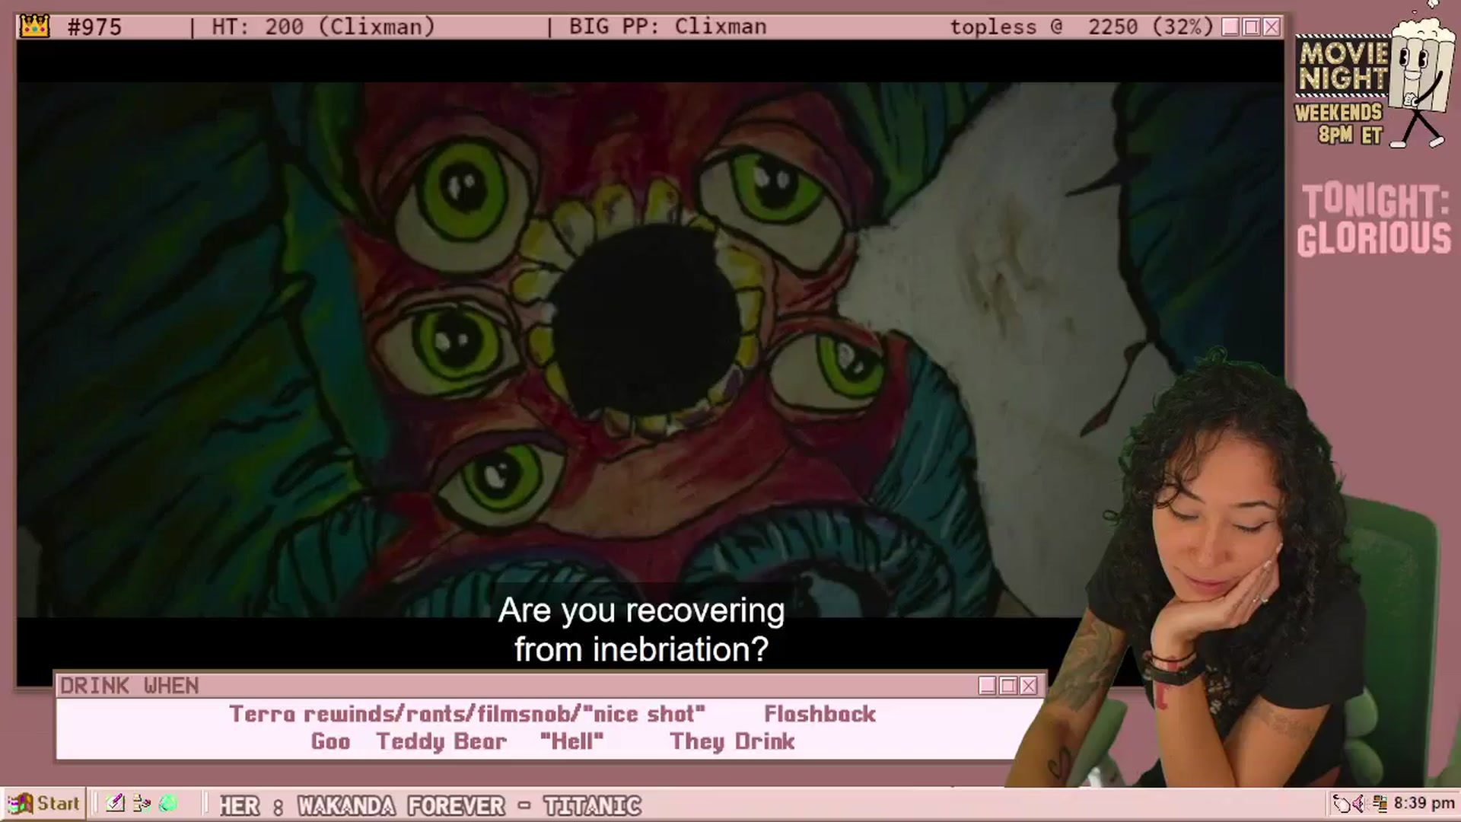Click the '"Hell"' drink rule
This screenshot has height=822, width=1461.
pyautogui.click(x=571, y=741)
